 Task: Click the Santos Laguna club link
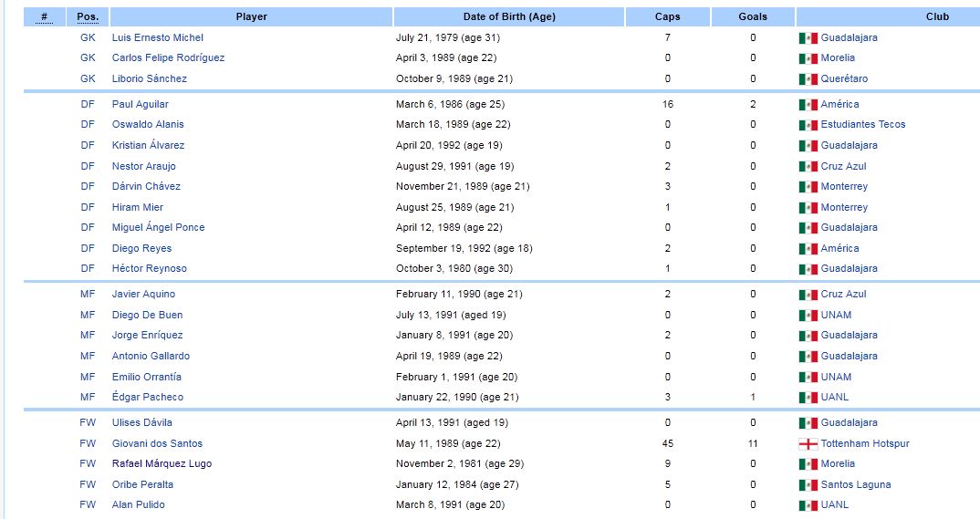(855, 484)
